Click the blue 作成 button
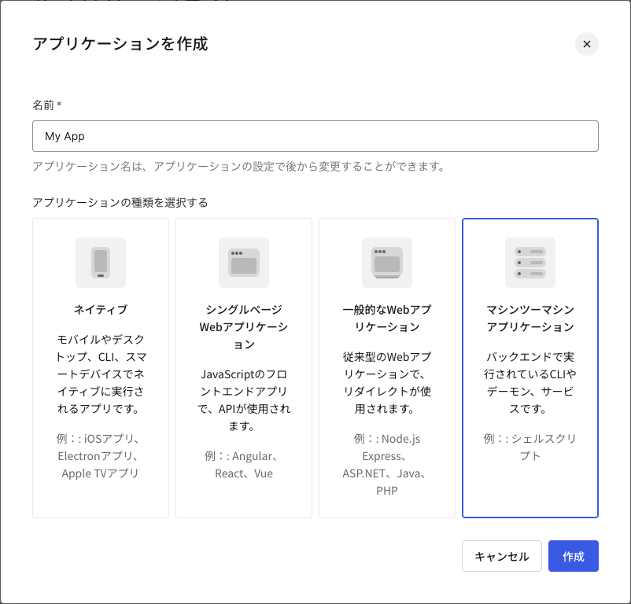This screenshot has height=604, width=631. pyautogui.click(x=574, y=556)
